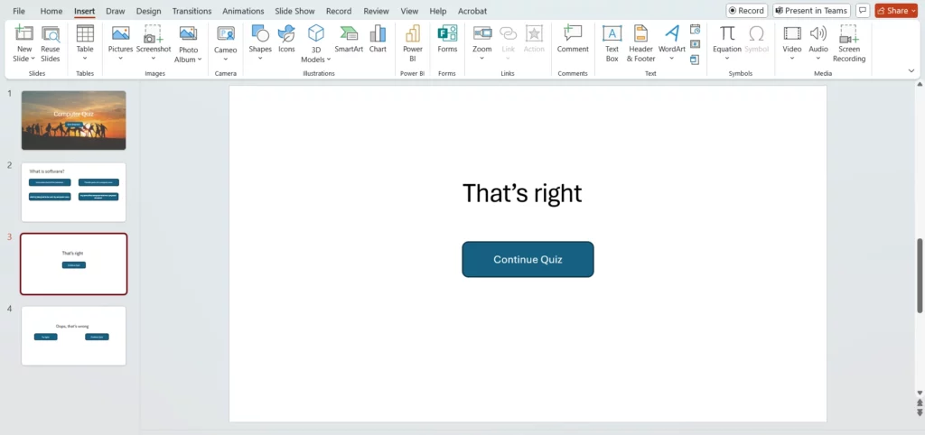Collapse the ribbon with the chevron
The width and height of the screenshot is (925, 435).
pyautogui.click(x=911, y=70)
